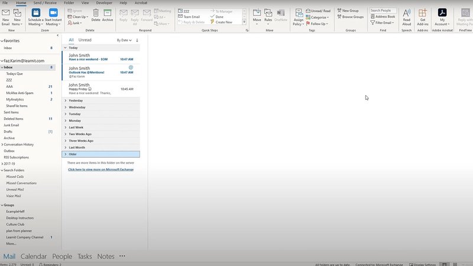Open the Send / Receive ribbon tab
This screenshot has height=266, width=473.
[45, 3]
